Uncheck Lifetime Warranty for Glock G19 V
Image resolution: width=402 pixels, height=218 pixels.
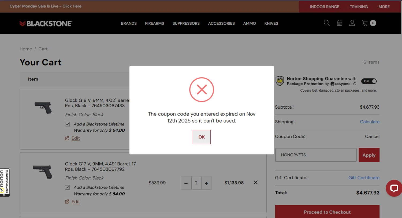(x=67, y=124)
